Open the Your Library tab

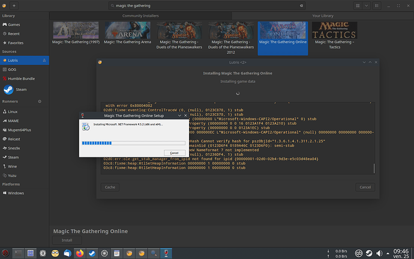pyautogui.click(x=323, y=16)
